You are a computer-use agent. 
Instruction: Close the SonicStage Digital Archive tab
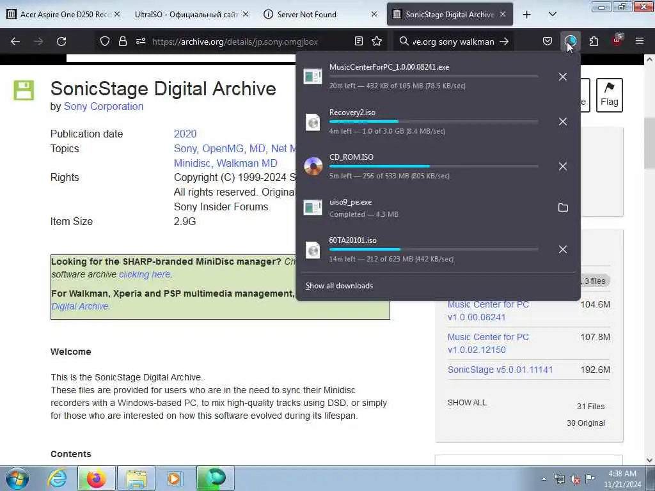tap(503, 14)
